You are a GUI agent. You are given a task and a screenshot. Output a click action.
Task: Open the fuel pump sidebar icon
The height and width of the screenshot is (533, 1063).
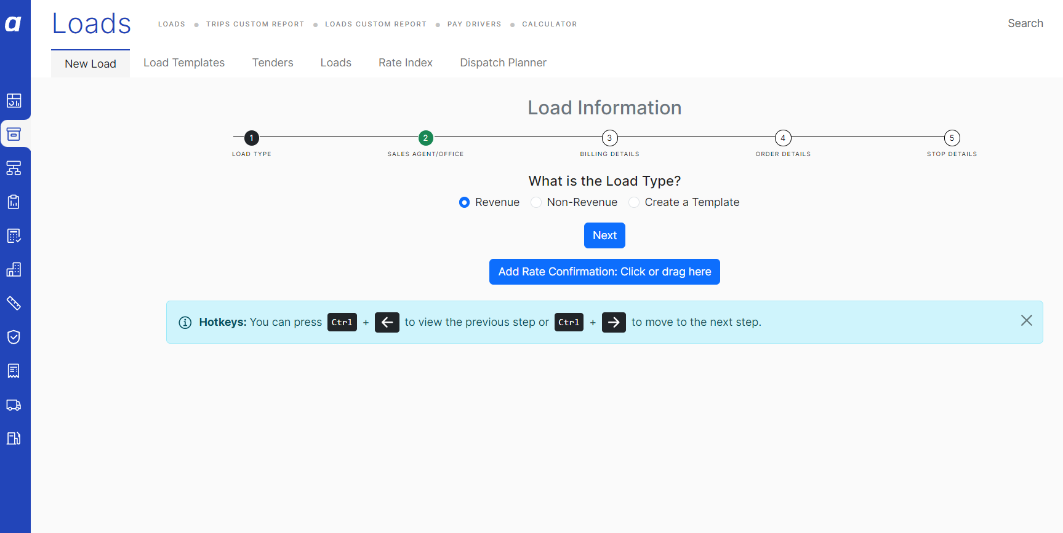(14, 438)
